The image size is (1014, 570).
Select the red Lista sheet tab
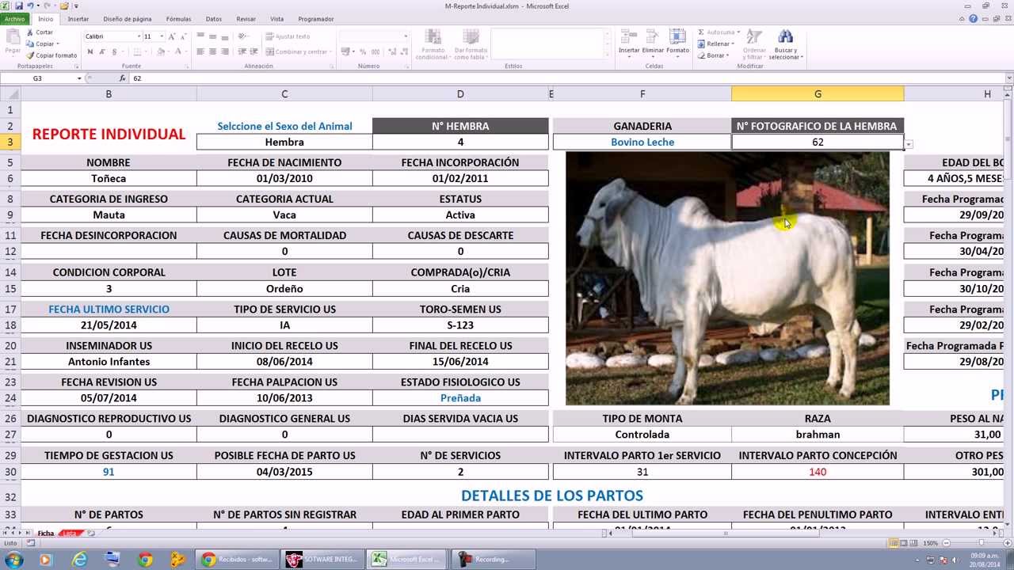point(71,534)
